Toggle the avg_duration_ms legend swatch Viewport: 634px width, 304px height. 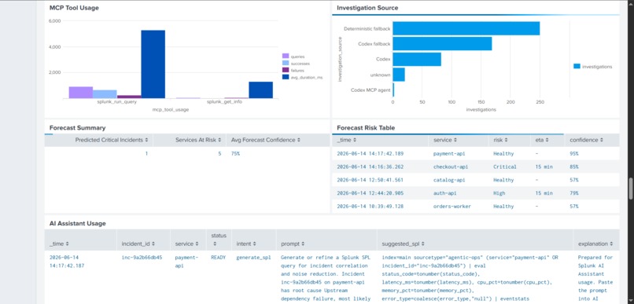point(286,77)
